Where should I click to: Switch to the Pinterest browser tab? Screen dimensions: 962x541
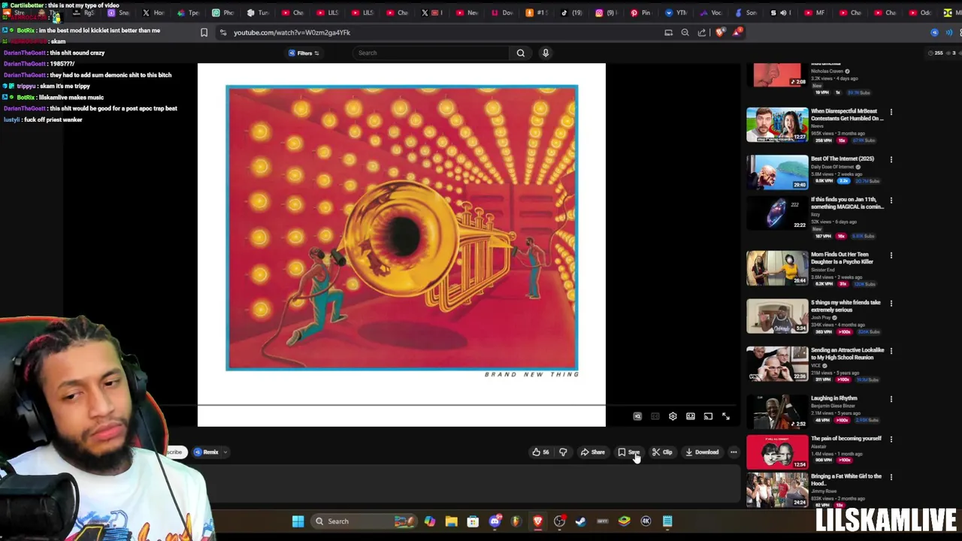pyautogui.click(x=640, y=13)
